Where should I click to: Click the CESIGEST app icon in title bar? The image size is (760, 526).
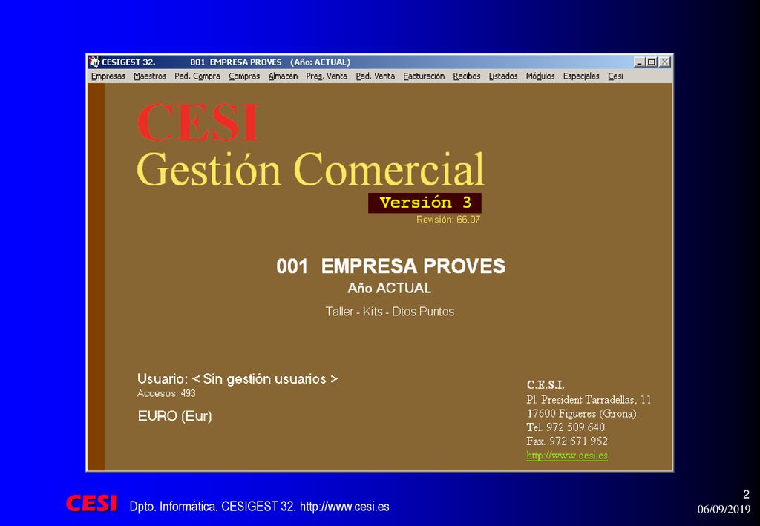point(94,62)
